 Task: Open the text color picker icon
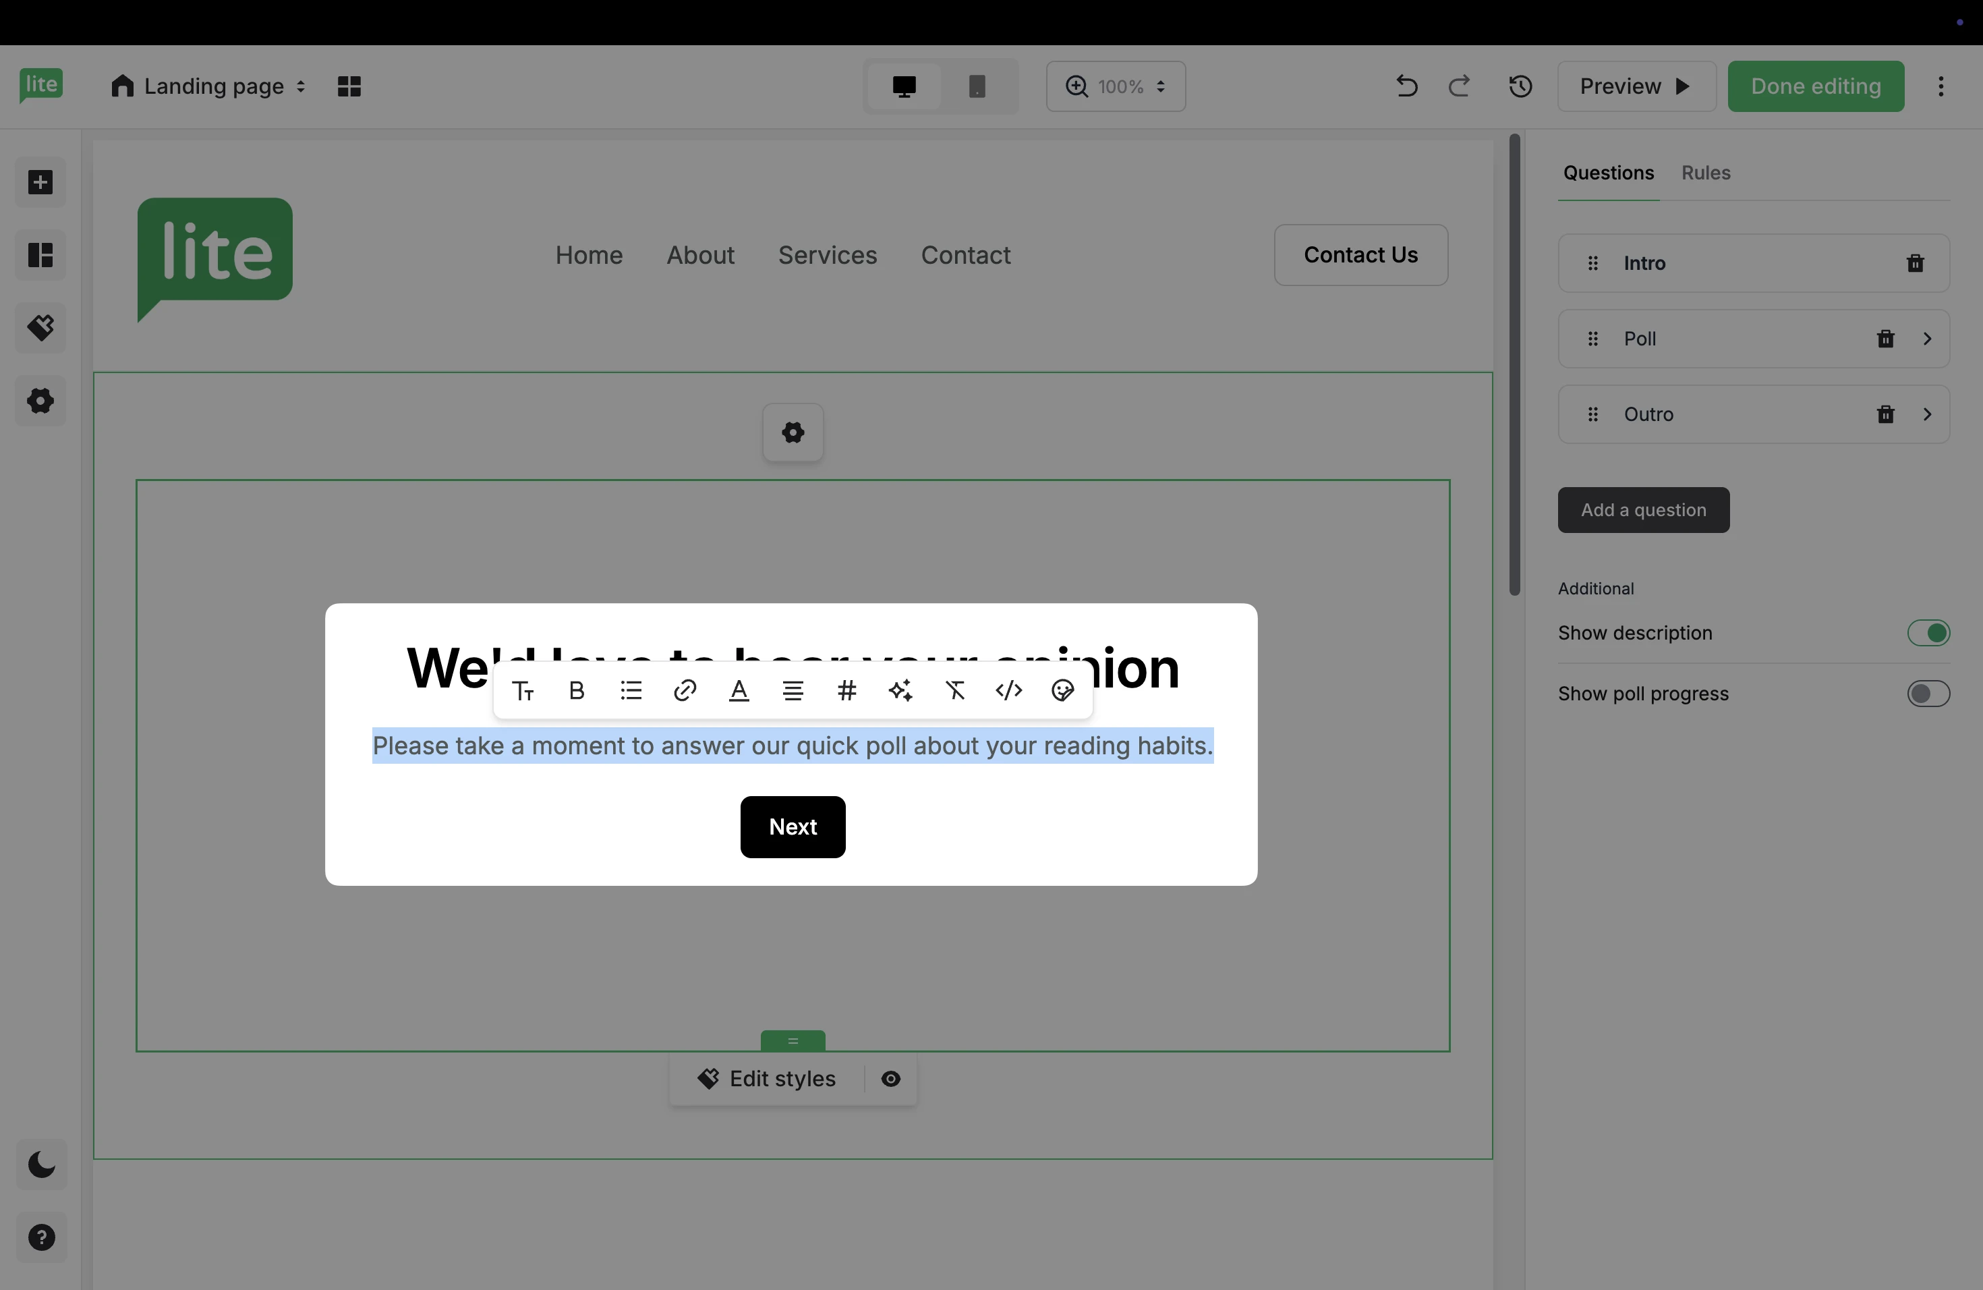739,690
